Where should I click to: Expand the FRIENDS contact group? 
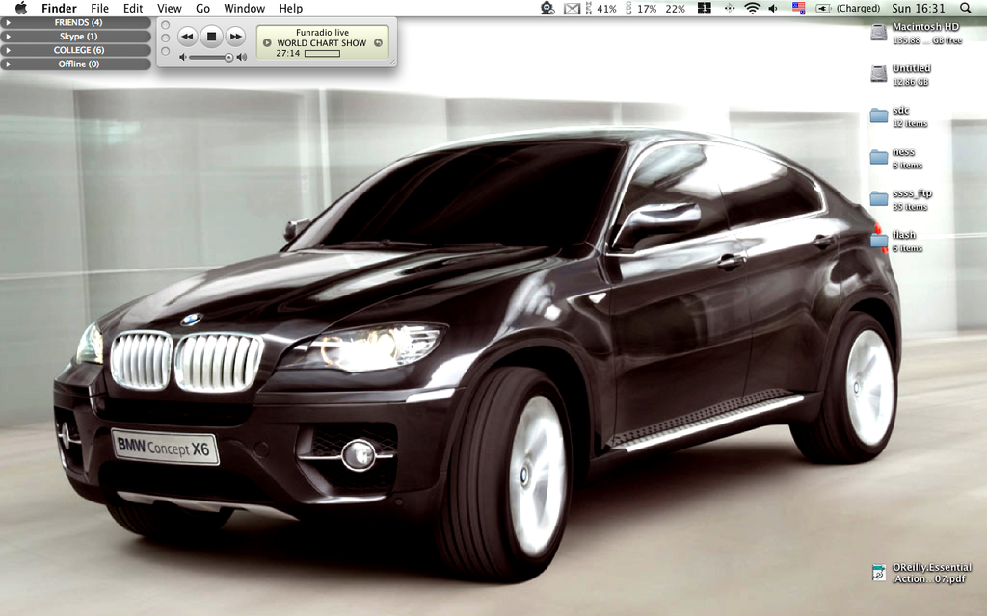click(x=9, y=22)
